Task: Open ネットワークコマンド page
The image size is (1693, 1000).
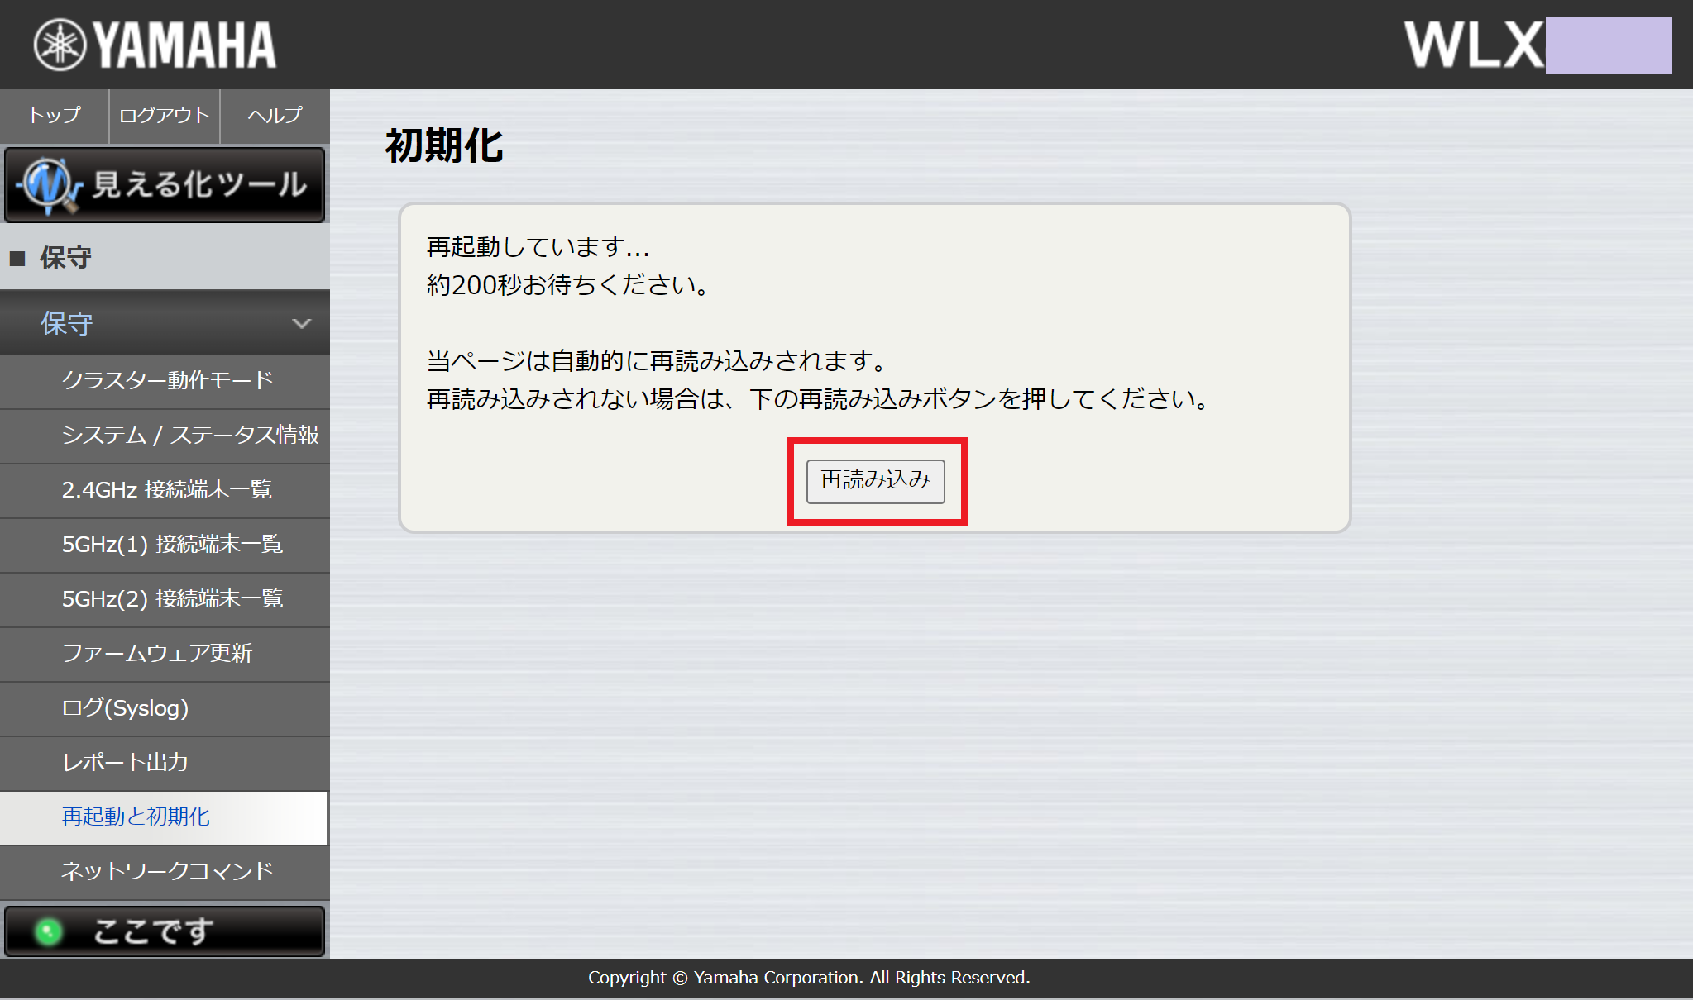Action: coord(166,871)
